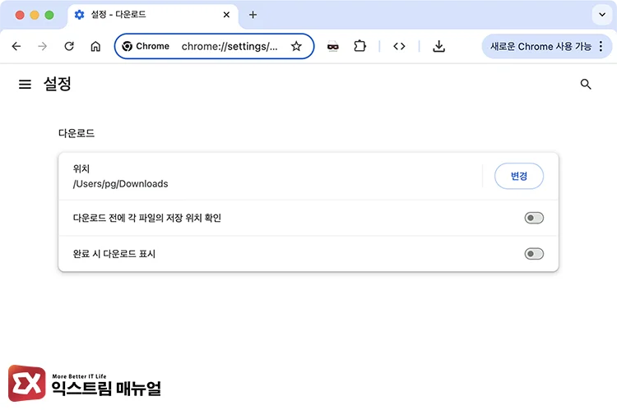The image size is (617, 410).
Task: Click the 위치 label
Action: (x=81, y=168)
